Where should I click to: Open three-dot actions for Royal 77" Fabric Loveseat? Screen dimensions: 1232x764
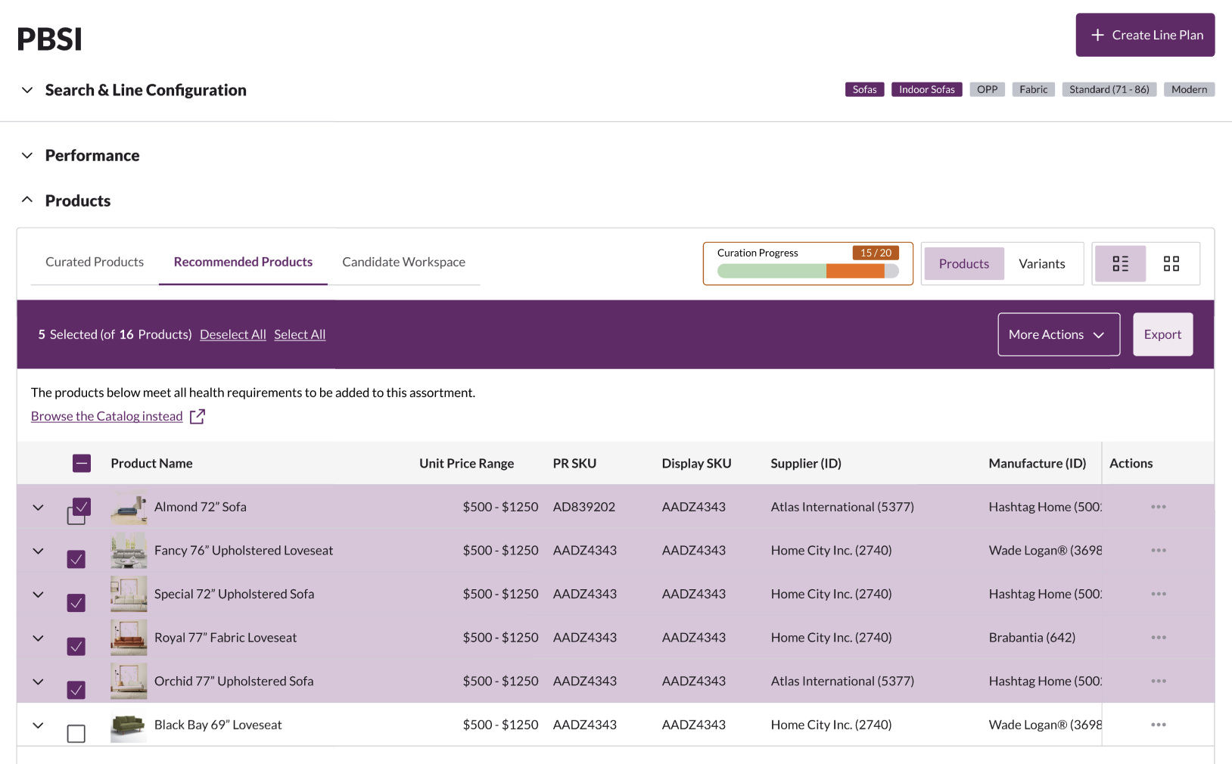click(x=1158, y=638)
